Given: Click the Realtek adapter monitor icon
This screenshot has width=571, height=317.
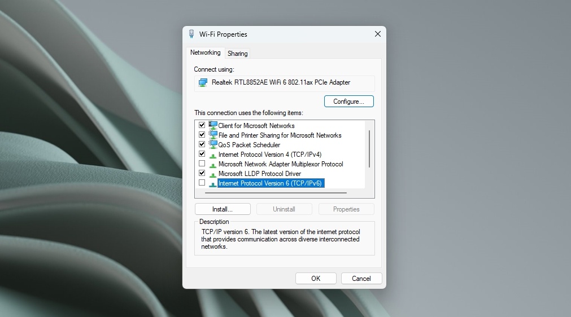Looking at the screenshot, I should click(x=203, y=82).
